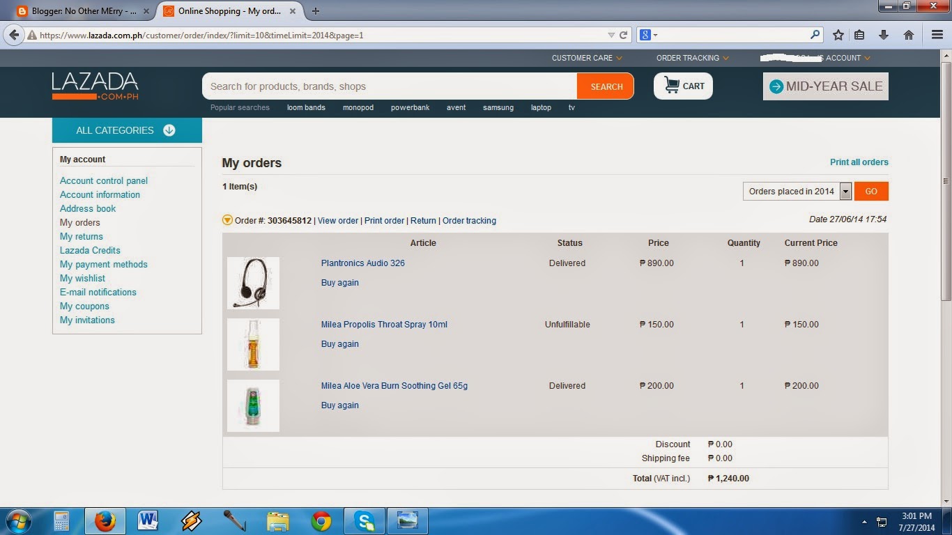Click the MID-YEAR SALE banner
Viewport: 952px width, 535px height.
(x=826, y=86)
